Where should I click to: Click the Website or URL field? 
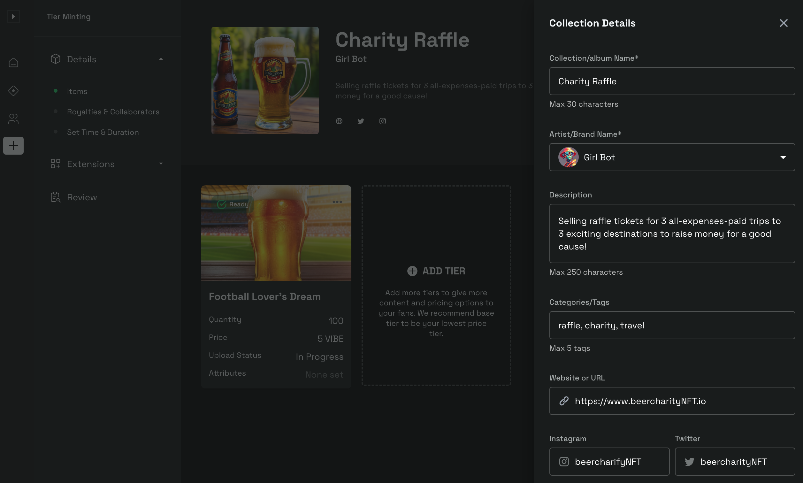coord(680,401)
